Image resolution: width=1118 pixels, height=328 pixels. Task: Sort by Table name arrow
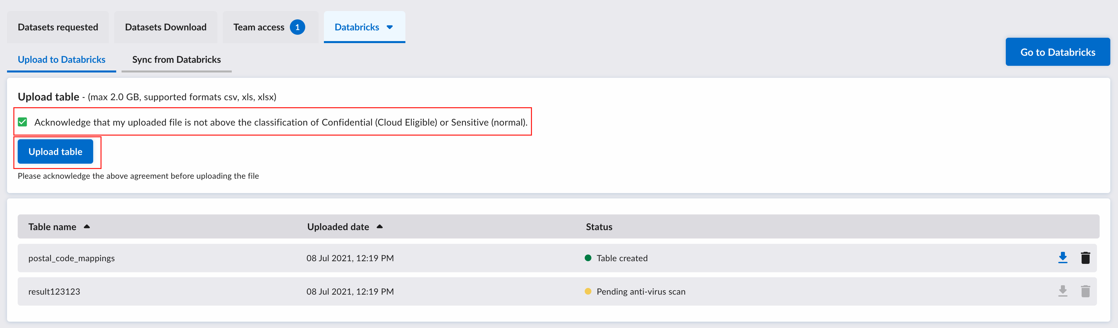[87, 226]
